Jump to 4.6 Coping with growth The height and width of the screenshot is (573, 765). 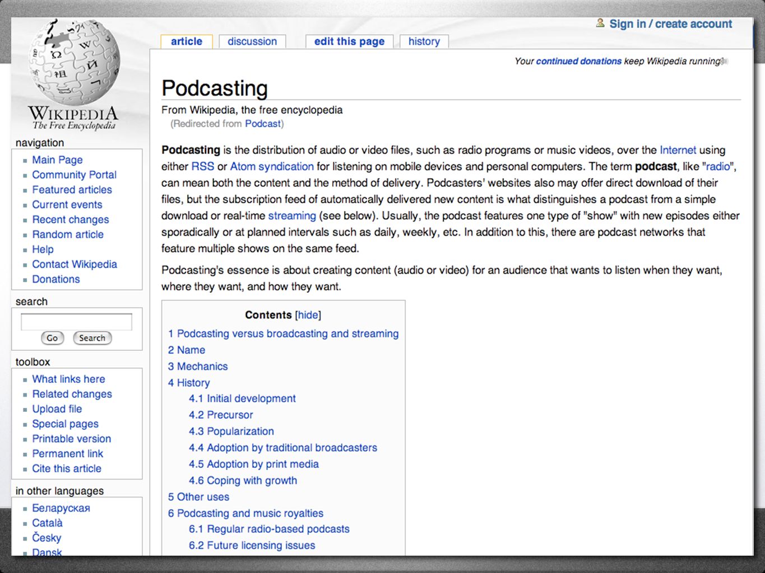click(x=243, y=480)
